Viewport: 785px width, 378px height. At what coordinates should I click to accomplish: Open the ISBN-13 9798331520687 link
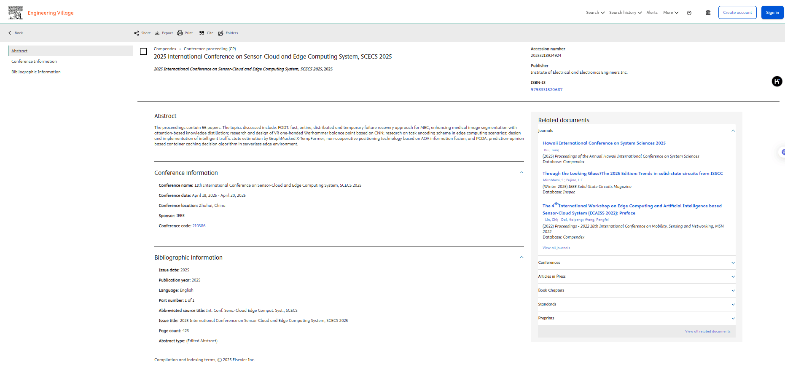point(546,90)
